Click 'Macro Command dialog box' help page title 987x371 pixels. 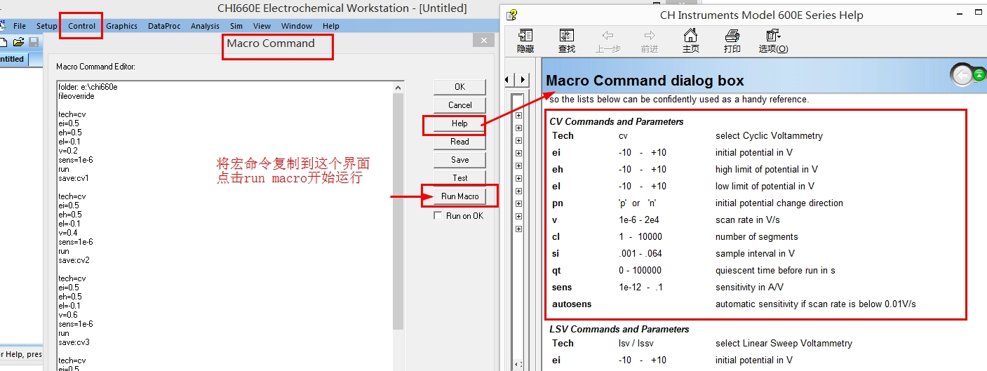(x=645, y=80)
